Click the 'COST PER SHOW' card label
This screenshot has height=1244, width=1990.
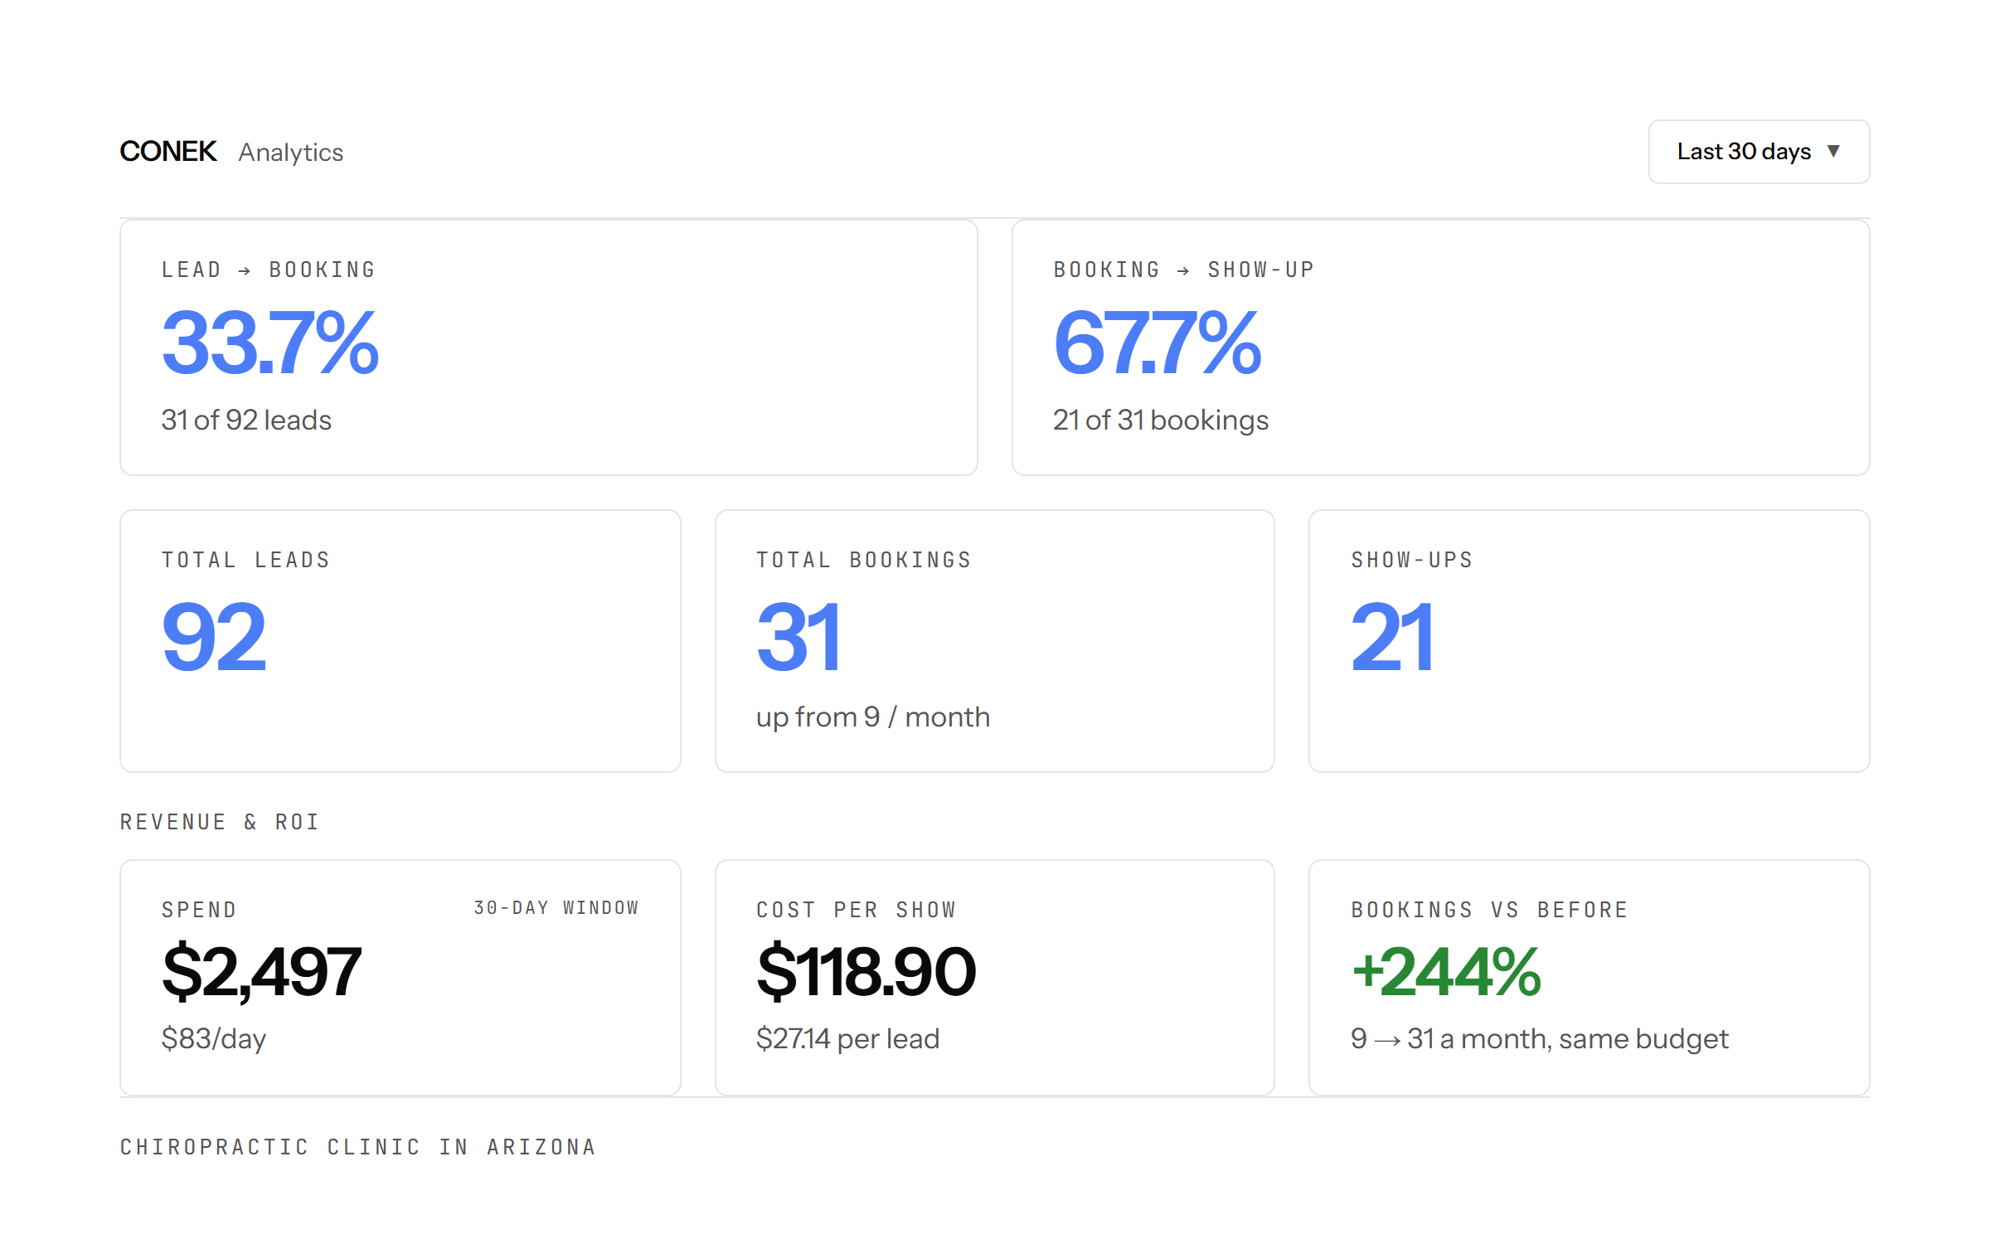[x=857, y=910]
